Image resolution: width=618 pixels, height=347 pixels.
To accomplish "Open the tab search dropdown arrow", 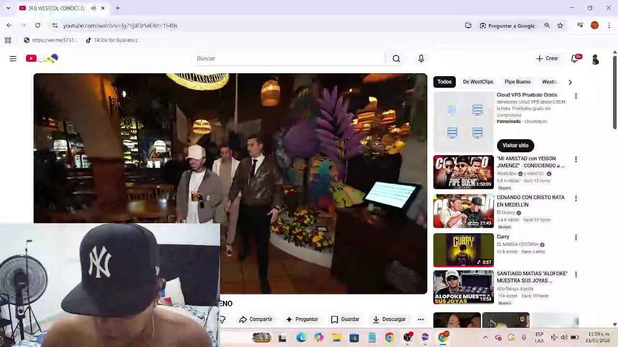I will [x=8, y=8].
